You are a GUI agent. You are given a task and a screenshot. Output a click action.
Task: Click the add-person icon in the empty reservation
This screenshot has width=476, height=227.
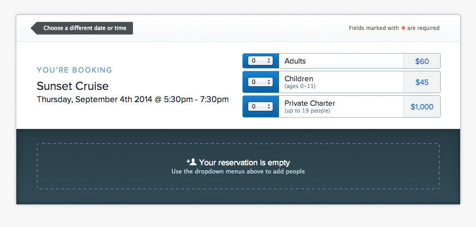192,162
